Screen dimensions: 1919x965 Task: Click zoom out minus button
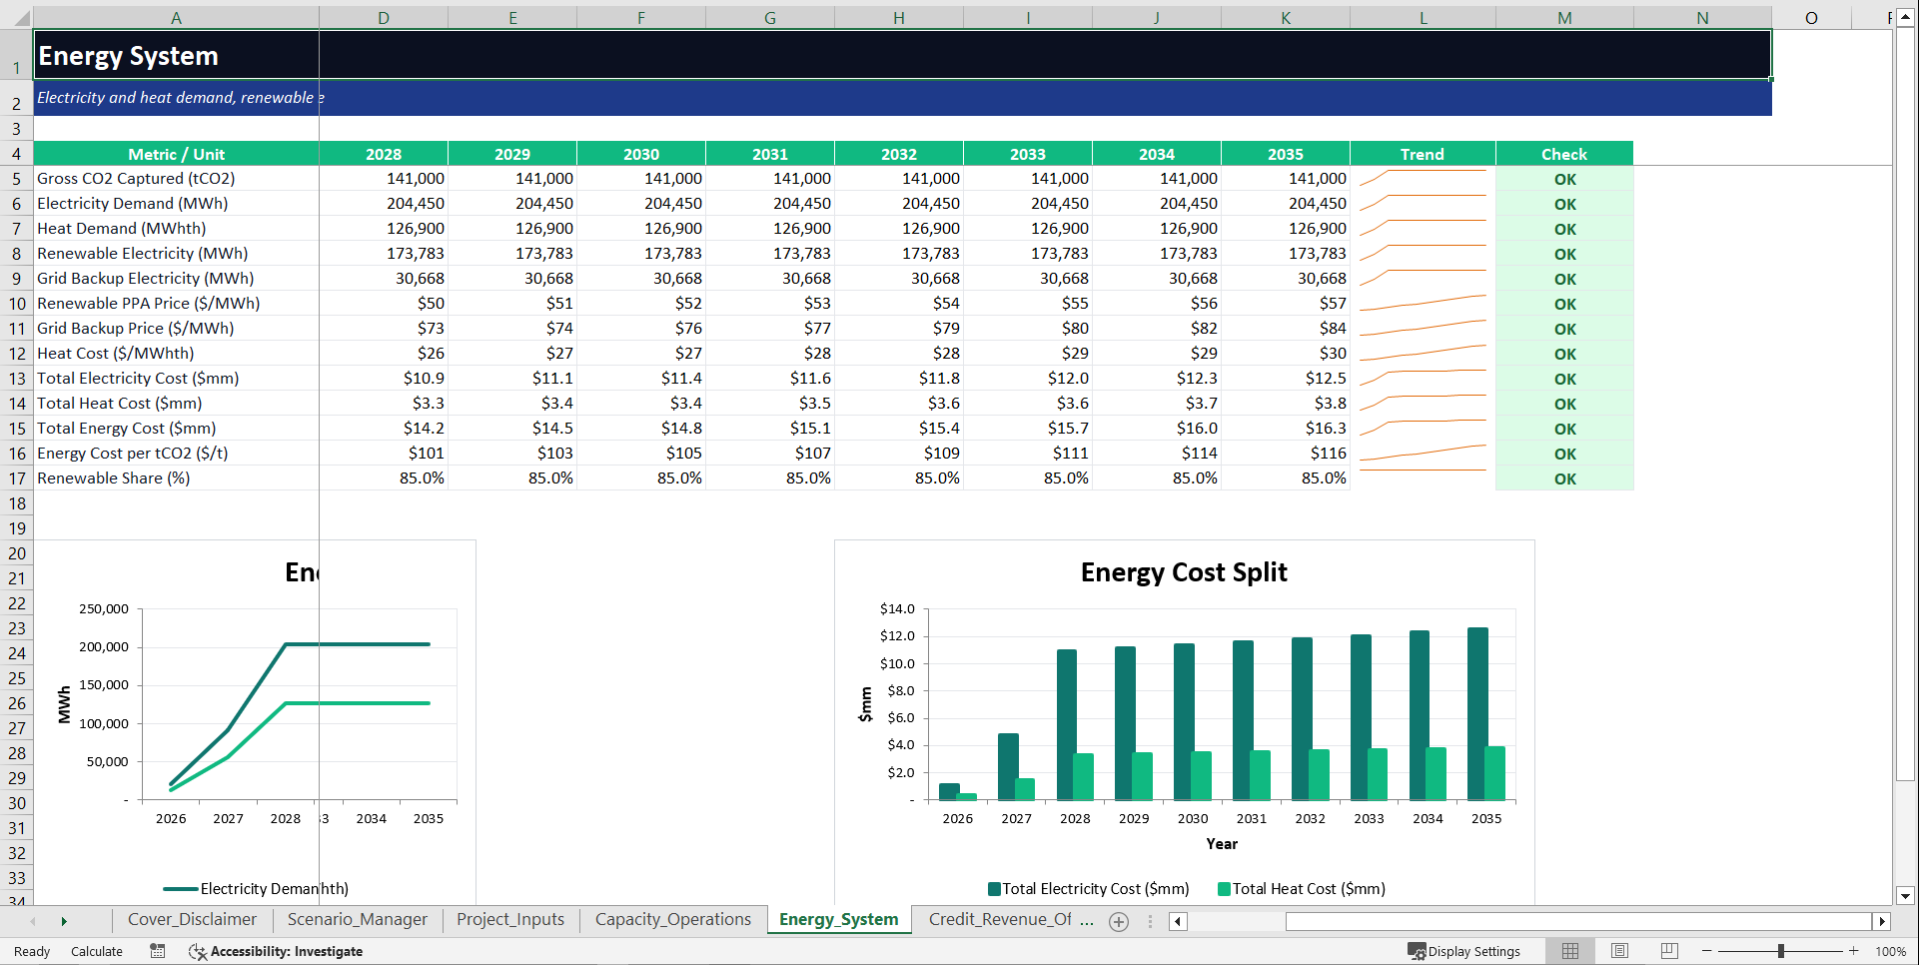click(1706, 951)
